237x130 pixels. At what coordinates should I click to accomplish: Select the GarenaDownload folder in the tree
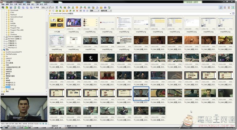pyautogui.click(x=16, y=17)
